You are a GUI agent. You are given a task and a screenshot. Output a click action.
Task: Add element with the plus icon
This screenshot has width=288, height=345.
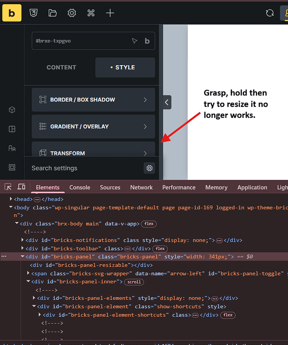110,13
